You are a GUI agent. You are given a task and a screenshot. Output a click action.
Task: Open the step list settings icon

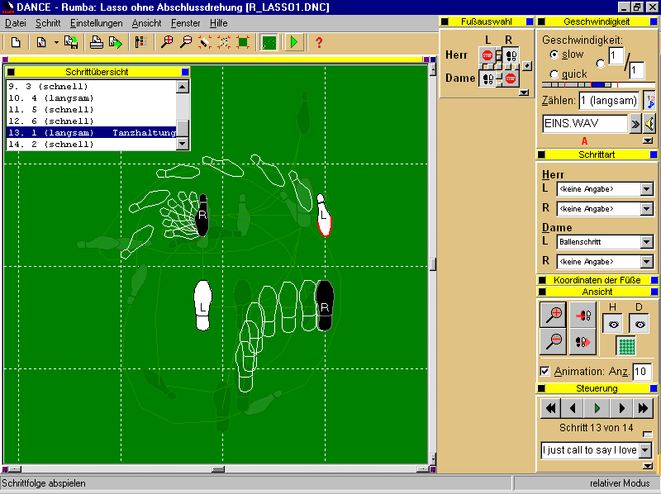click(140, 42)
